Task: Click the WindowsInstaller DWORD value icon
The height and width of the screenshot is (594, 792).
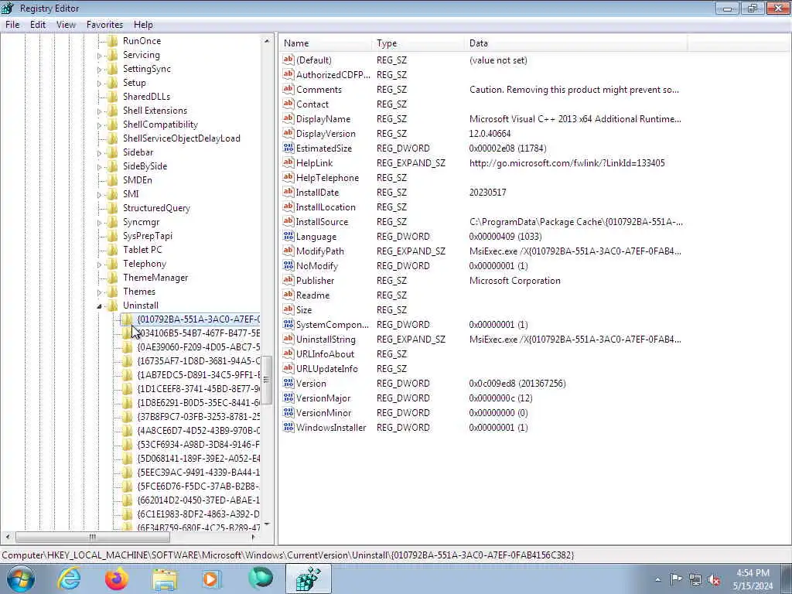Action: click(288, 427)
